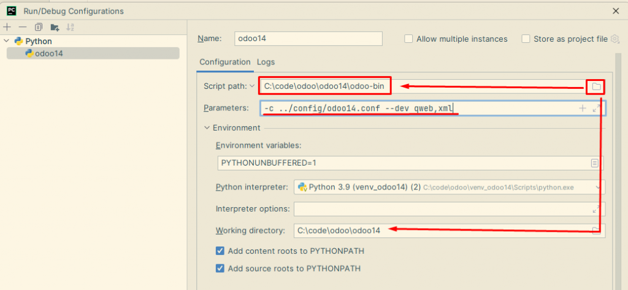Add a new run configuration

click(7, 27)
